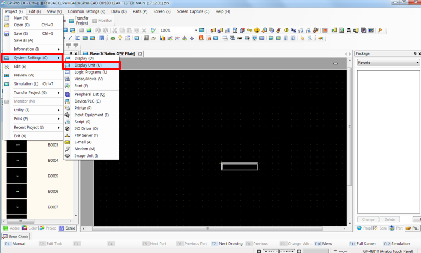Screen dimensions: 421x253
Task: Click the redo arrow icon
Action: tap(106, 31)
